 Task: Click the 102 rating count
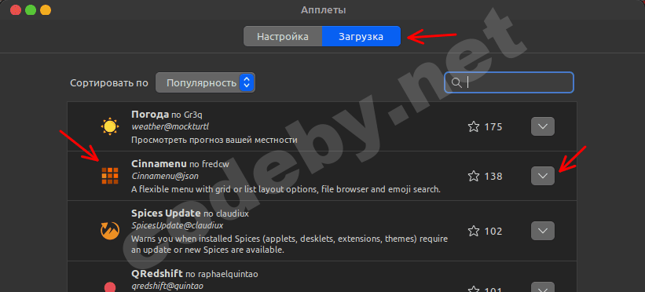[493, 231]
